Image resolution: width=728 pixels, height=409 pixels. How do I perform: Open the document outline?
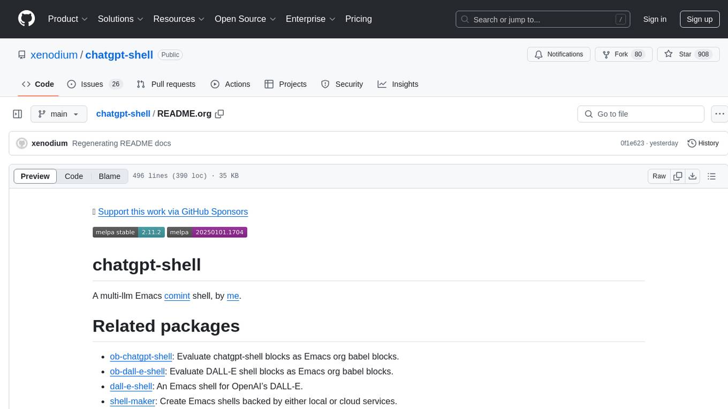(x=711, y=176)
